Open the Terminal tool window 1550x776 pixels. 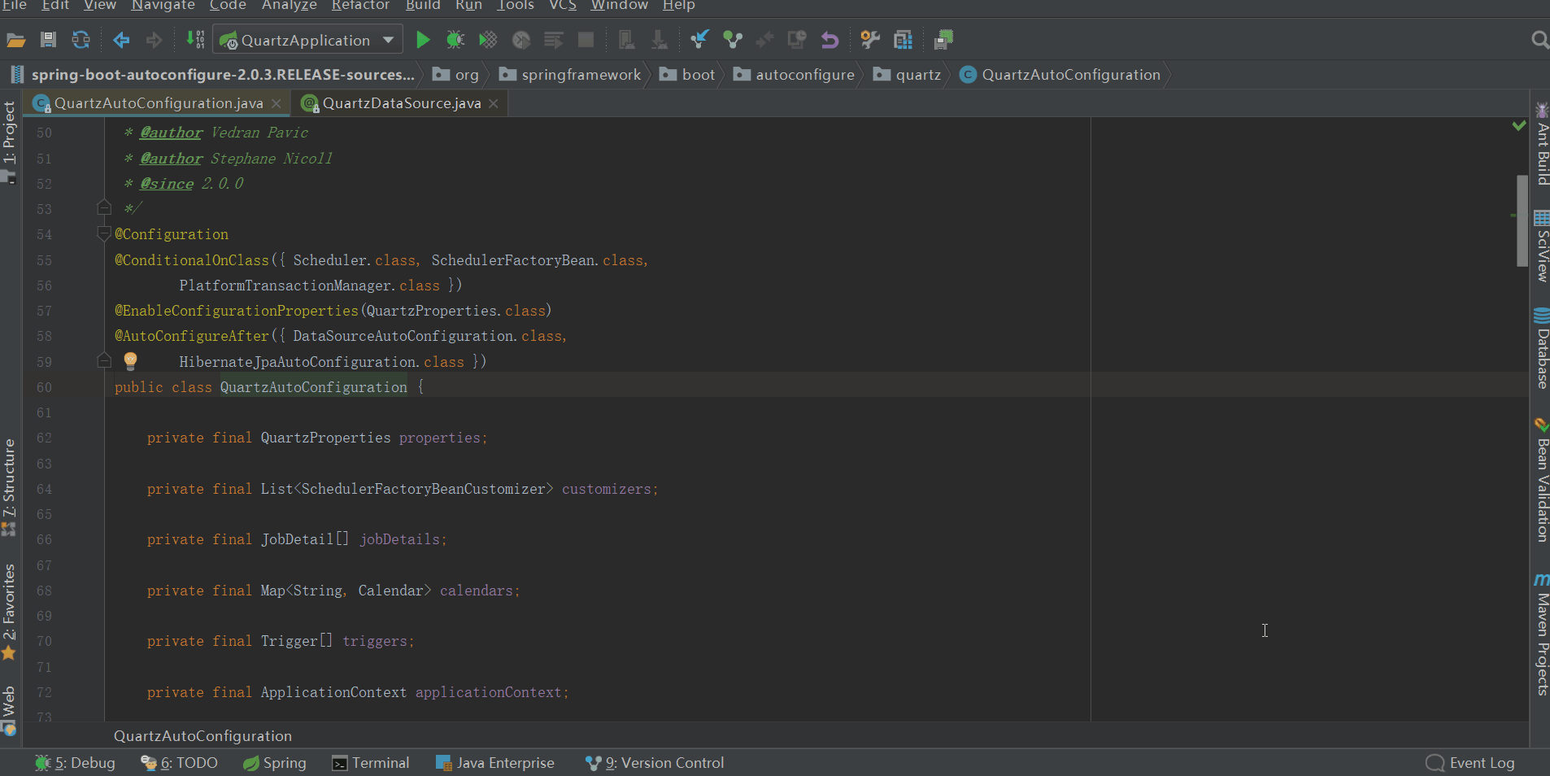(x=371, y=763)
